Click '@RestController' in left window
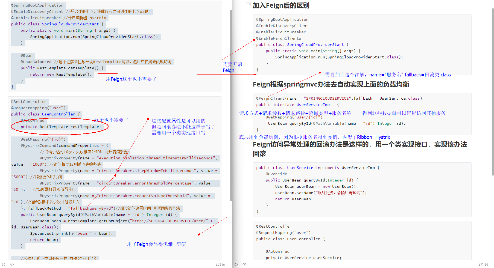494x268 pixels. [29, 102]
